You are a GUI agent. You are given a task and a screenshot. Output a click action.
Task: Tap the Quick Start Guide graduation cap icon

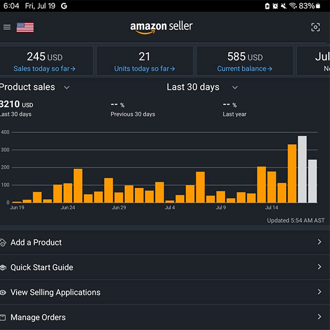click(3, 267)
